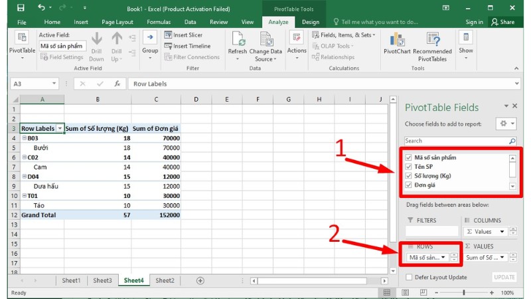Uncheck the Mã số sản phẩm field
Screen dimensions: 531x299
[x=408, y=158]
